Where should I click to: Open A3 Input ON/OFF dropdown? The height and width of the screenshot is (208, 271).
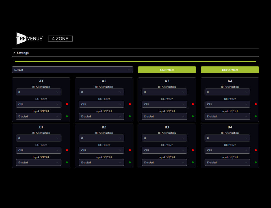point(164,116)
